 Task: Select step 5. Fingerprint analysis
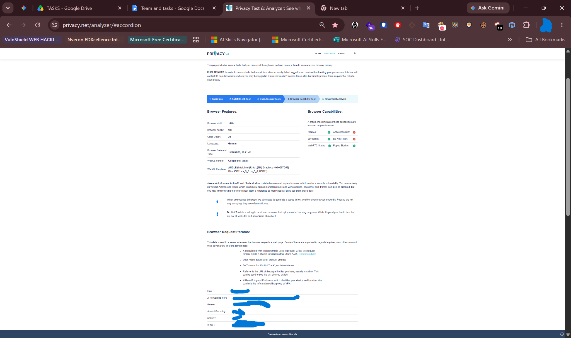coord(334,99)
